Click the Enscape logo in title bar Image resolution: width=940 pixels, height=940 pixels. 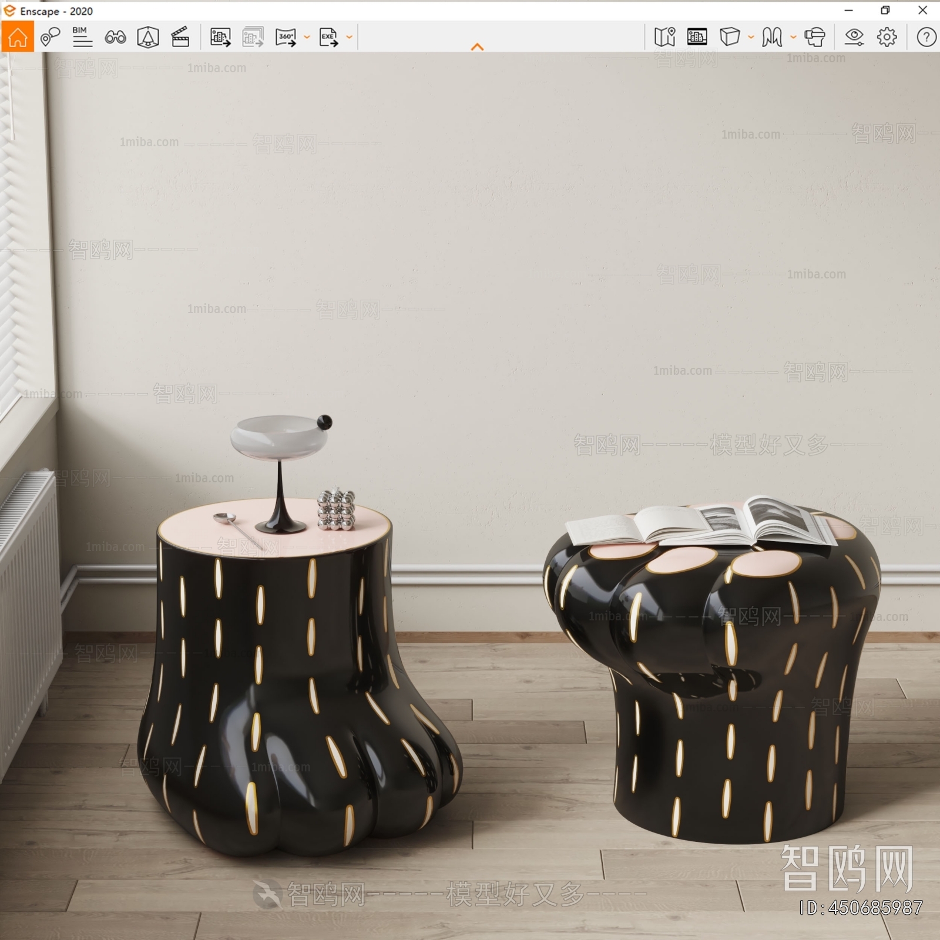point(10,11)
